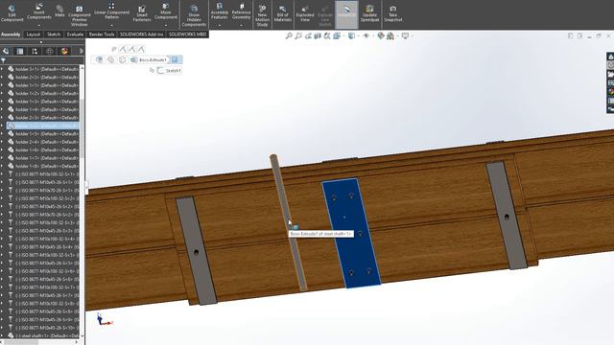
Task: Click the Previous View icon
Action: (x=308, y=36)
